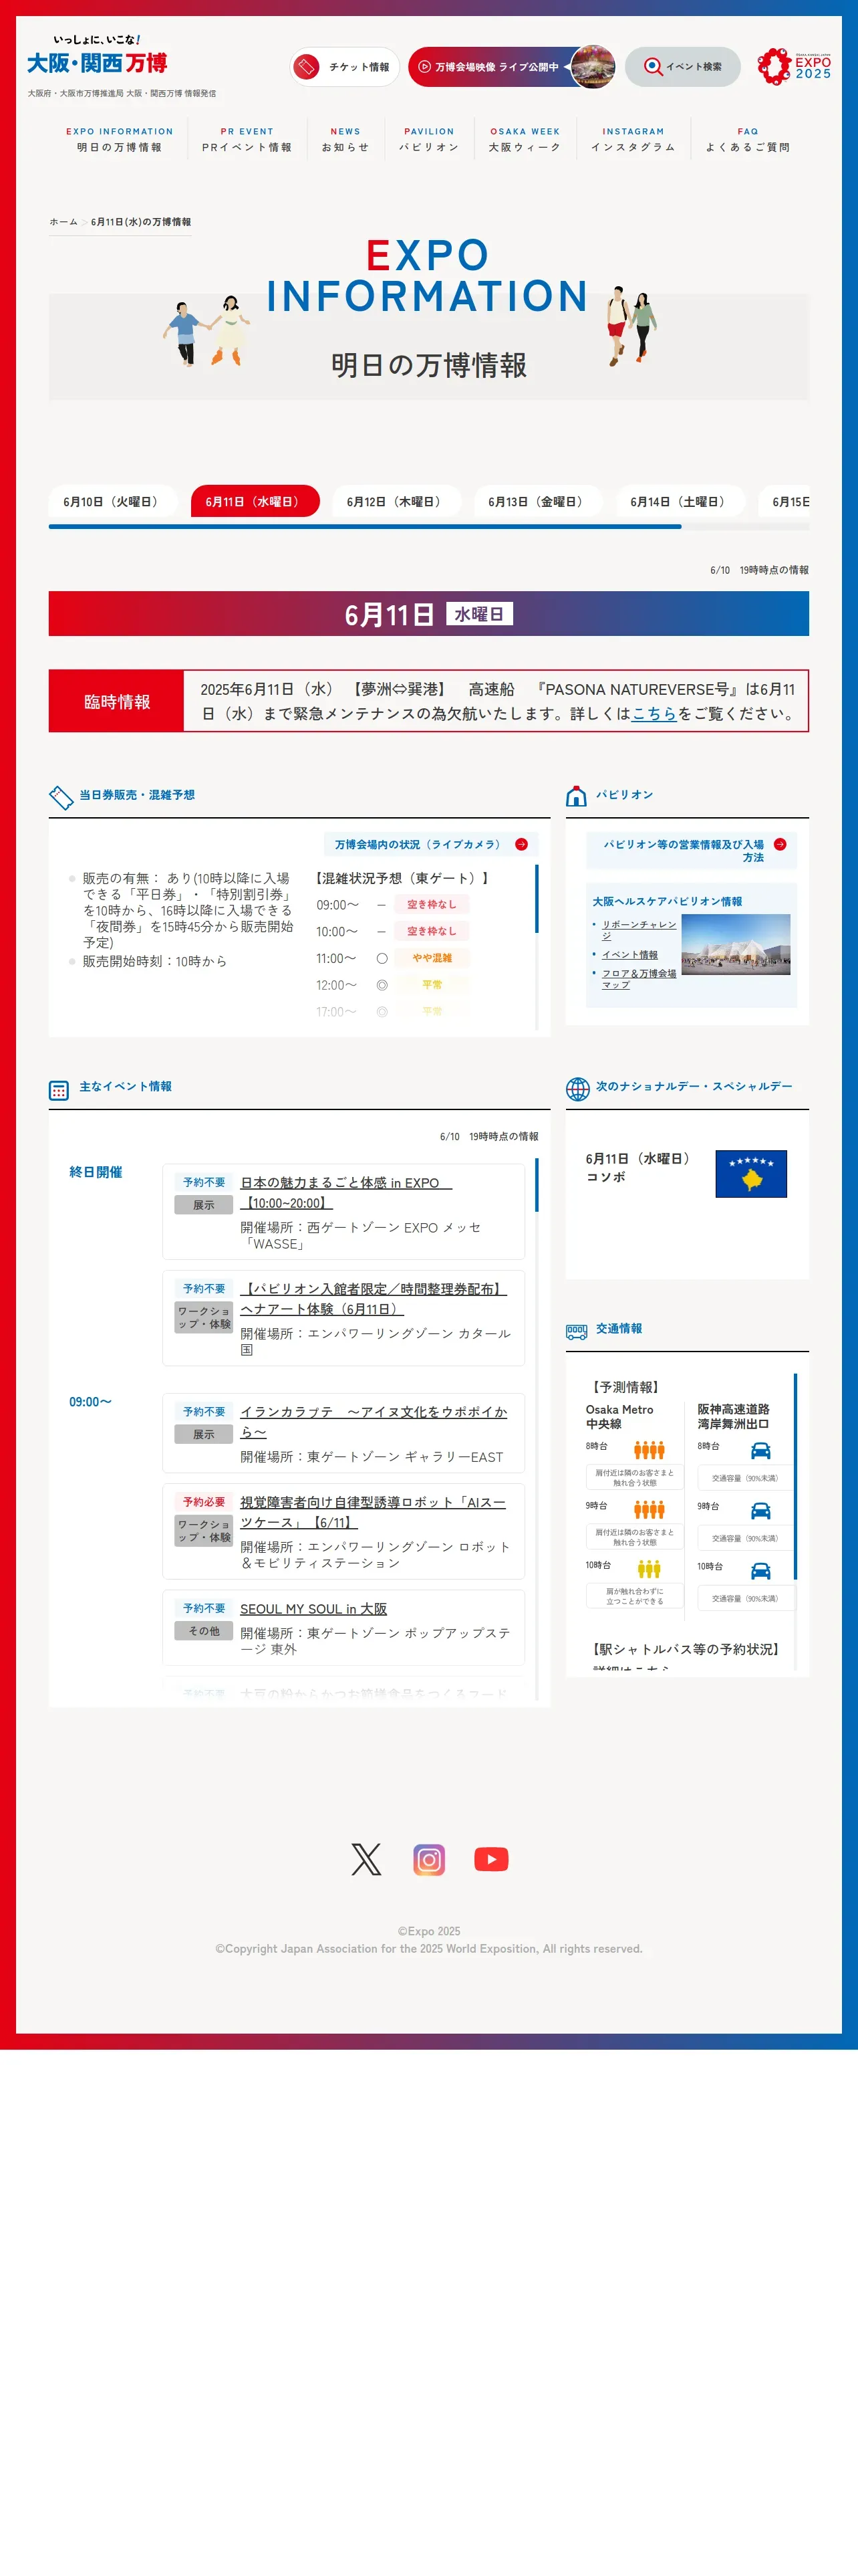This screenshot has height=2576, width=858.
Task: Click the healthcare pavilion photo
Action: pyautogui.click(x=736, y=944)
